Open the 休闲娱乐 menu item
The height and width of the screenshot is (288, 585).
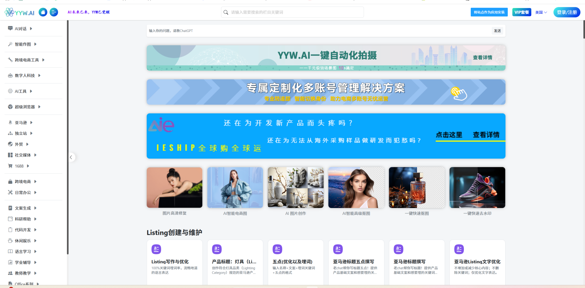click(x=22, y=241)
